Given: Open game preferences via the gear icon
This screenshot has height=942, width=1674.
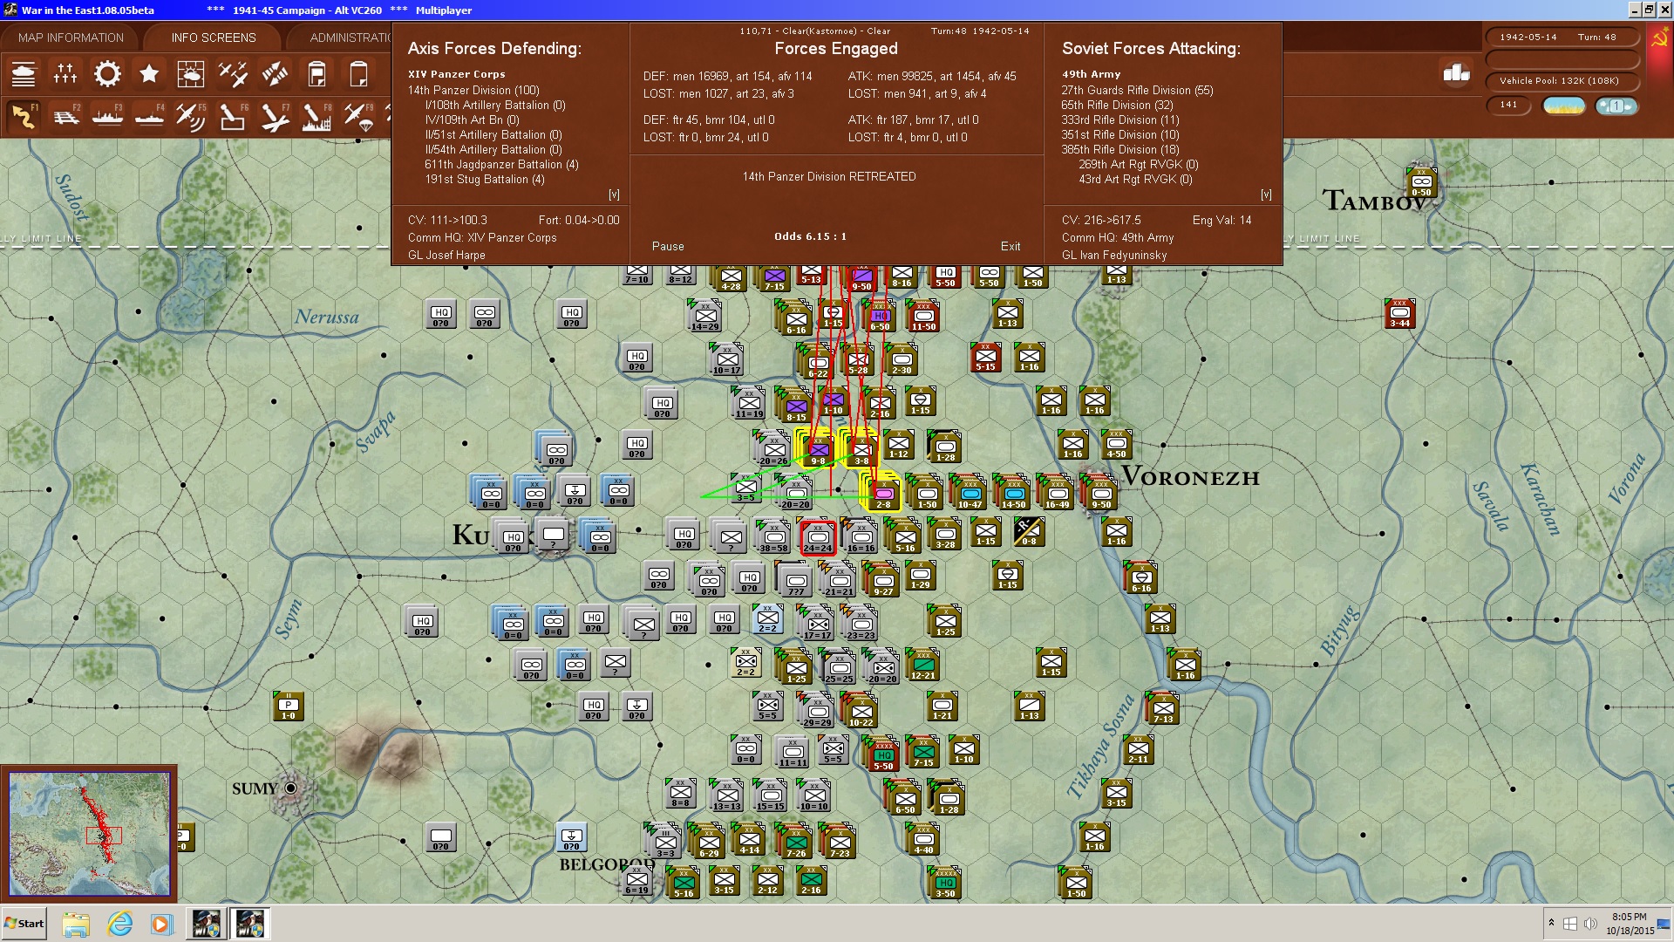Looking at the screenshot, I should click(x=107, y=74).
